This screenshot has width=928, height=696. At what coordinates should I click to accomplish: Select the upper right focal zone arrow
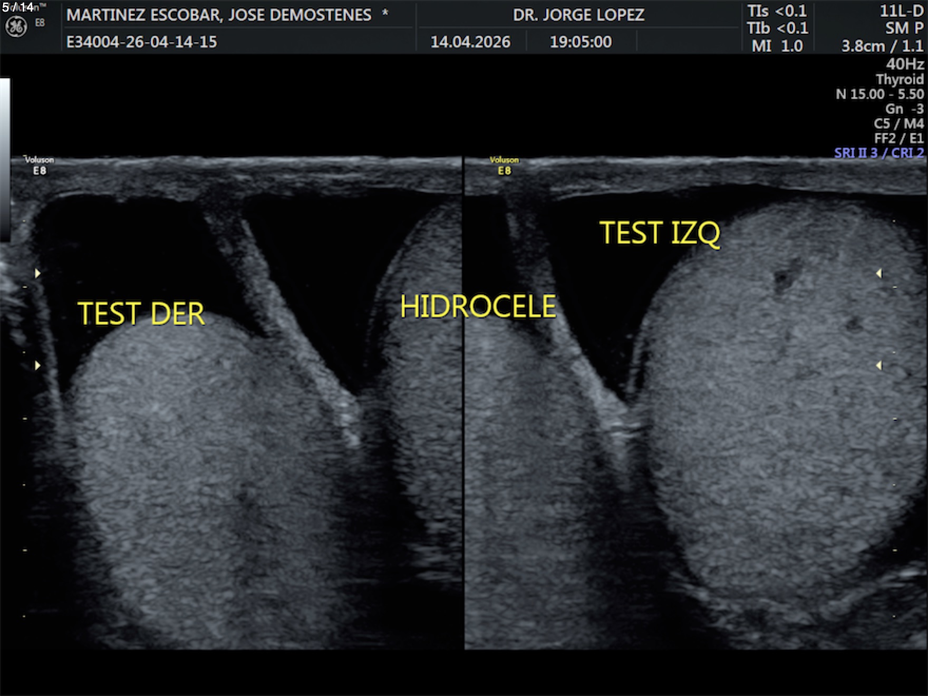click(878, 273)
